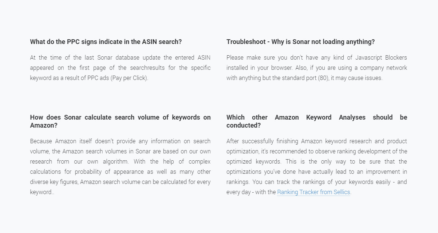
Task: Click the paragraph about Javascript Blockers
Action: point(317,68)
